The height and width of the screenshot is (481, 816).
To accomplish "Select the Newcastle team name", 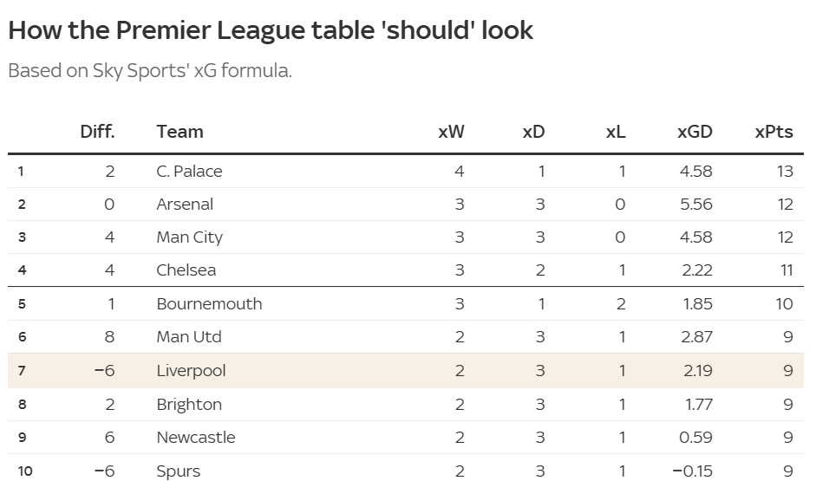I will [195, 438].
